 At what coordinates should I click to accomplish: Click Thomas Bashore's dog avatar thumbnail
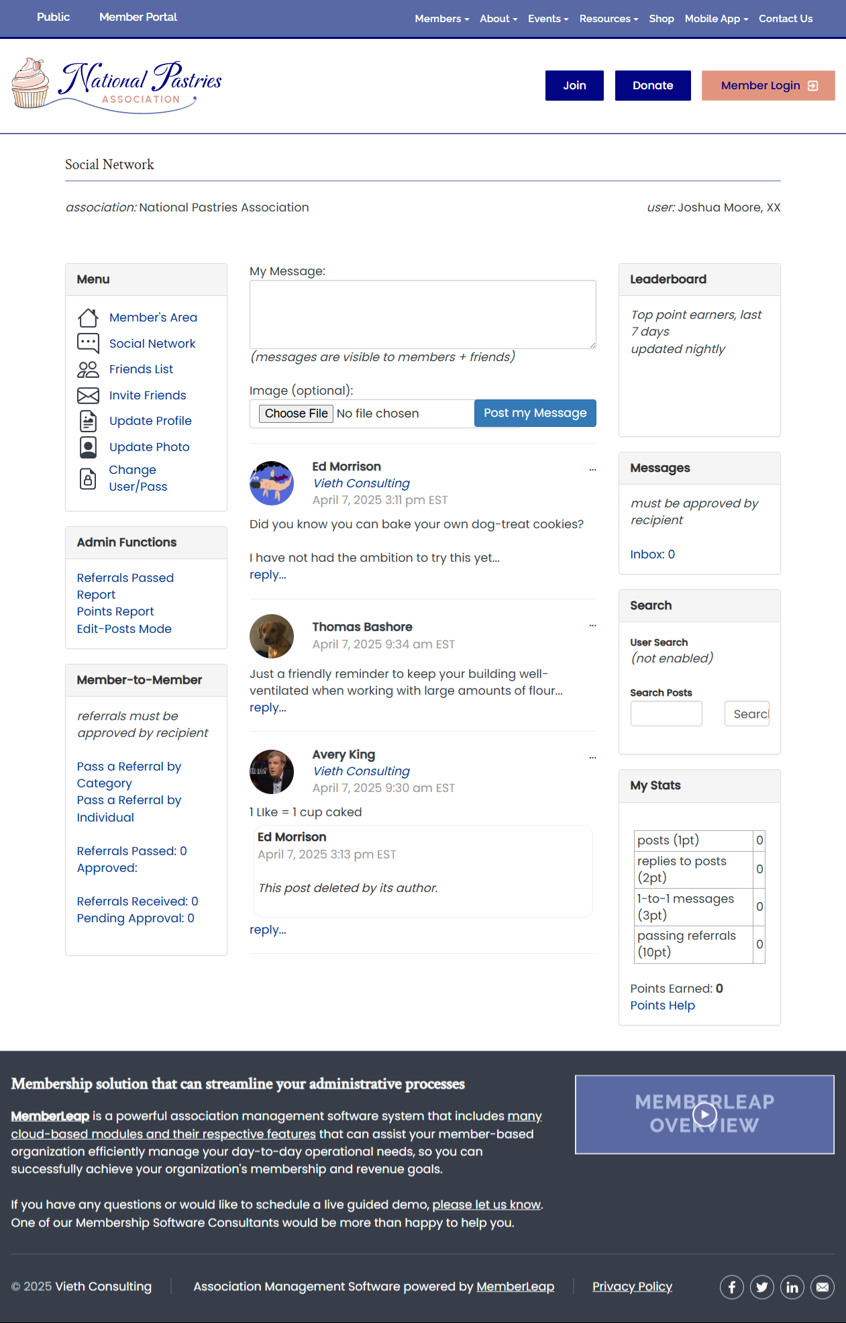pyautogui.click(x=272, y=636)
